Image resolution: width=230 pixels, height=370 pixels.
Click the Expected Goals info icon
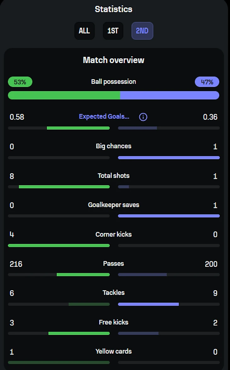click(x=143, y=117)
